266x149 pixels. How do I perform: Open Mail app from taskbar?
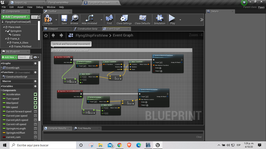(110, 145)
